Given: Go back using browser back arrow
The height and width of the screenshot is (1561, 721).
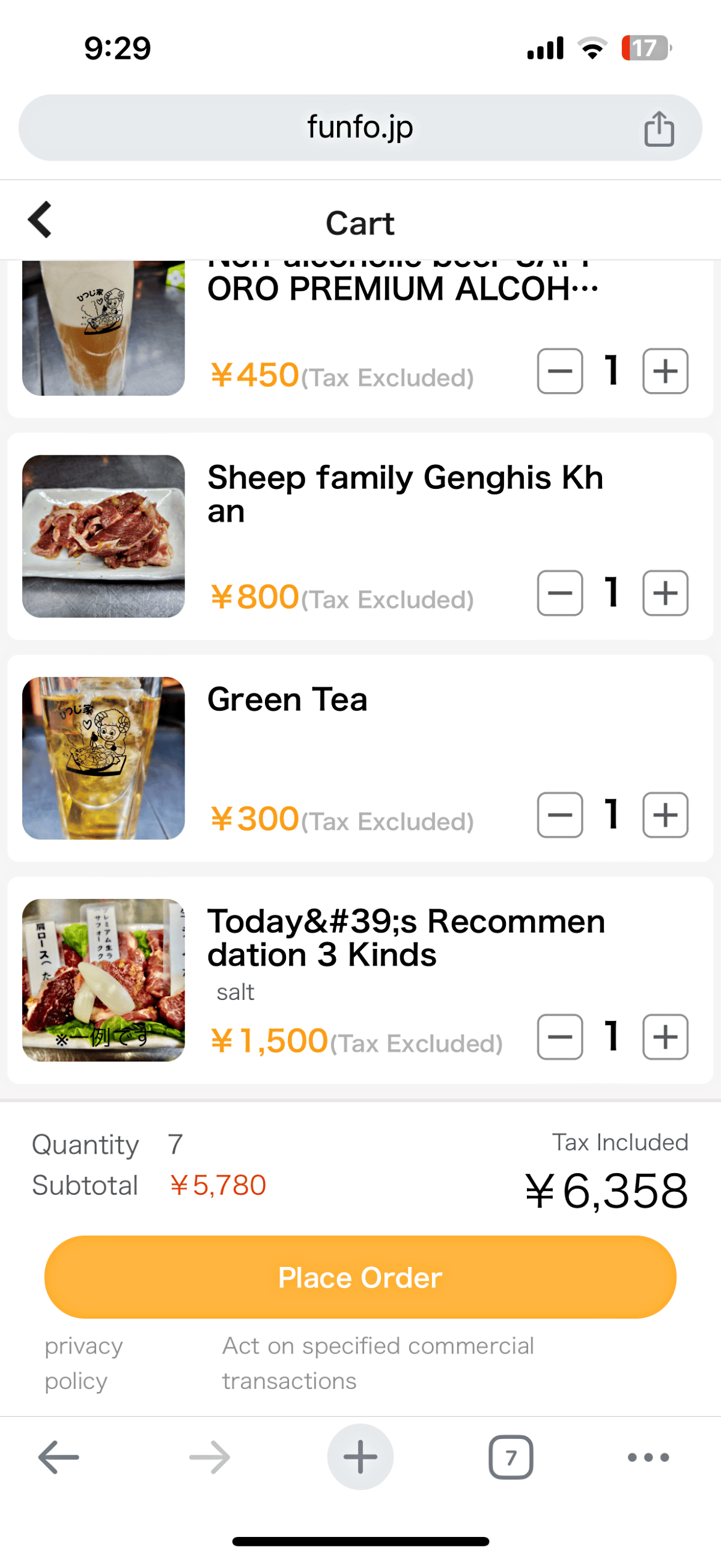Looking at the screenshot, I should pos(59,1457).
